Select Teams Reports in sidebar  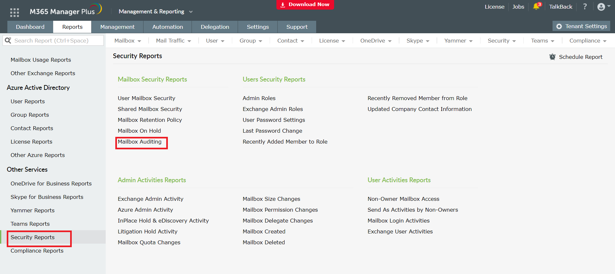(x=30, y=224)
